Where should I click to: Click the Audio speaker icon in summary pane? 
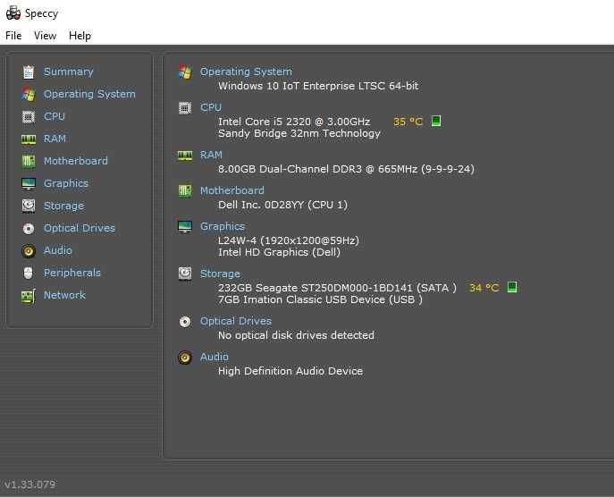coord(185,358)
